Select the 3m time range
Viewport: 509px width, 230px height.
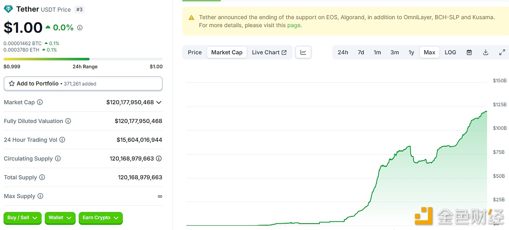(395, 52)
